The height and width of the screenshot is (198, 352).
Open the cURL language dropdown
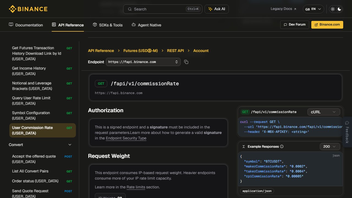(324, 112)
